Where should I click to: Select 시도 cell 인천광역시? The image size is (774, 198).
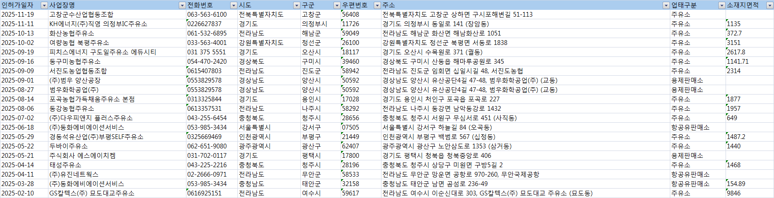[269, 137]
